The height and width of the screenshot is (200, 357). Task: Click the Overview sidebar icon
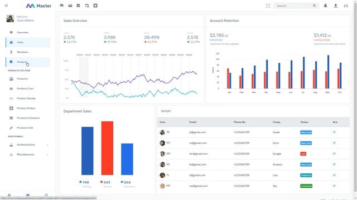click(11, 32)
